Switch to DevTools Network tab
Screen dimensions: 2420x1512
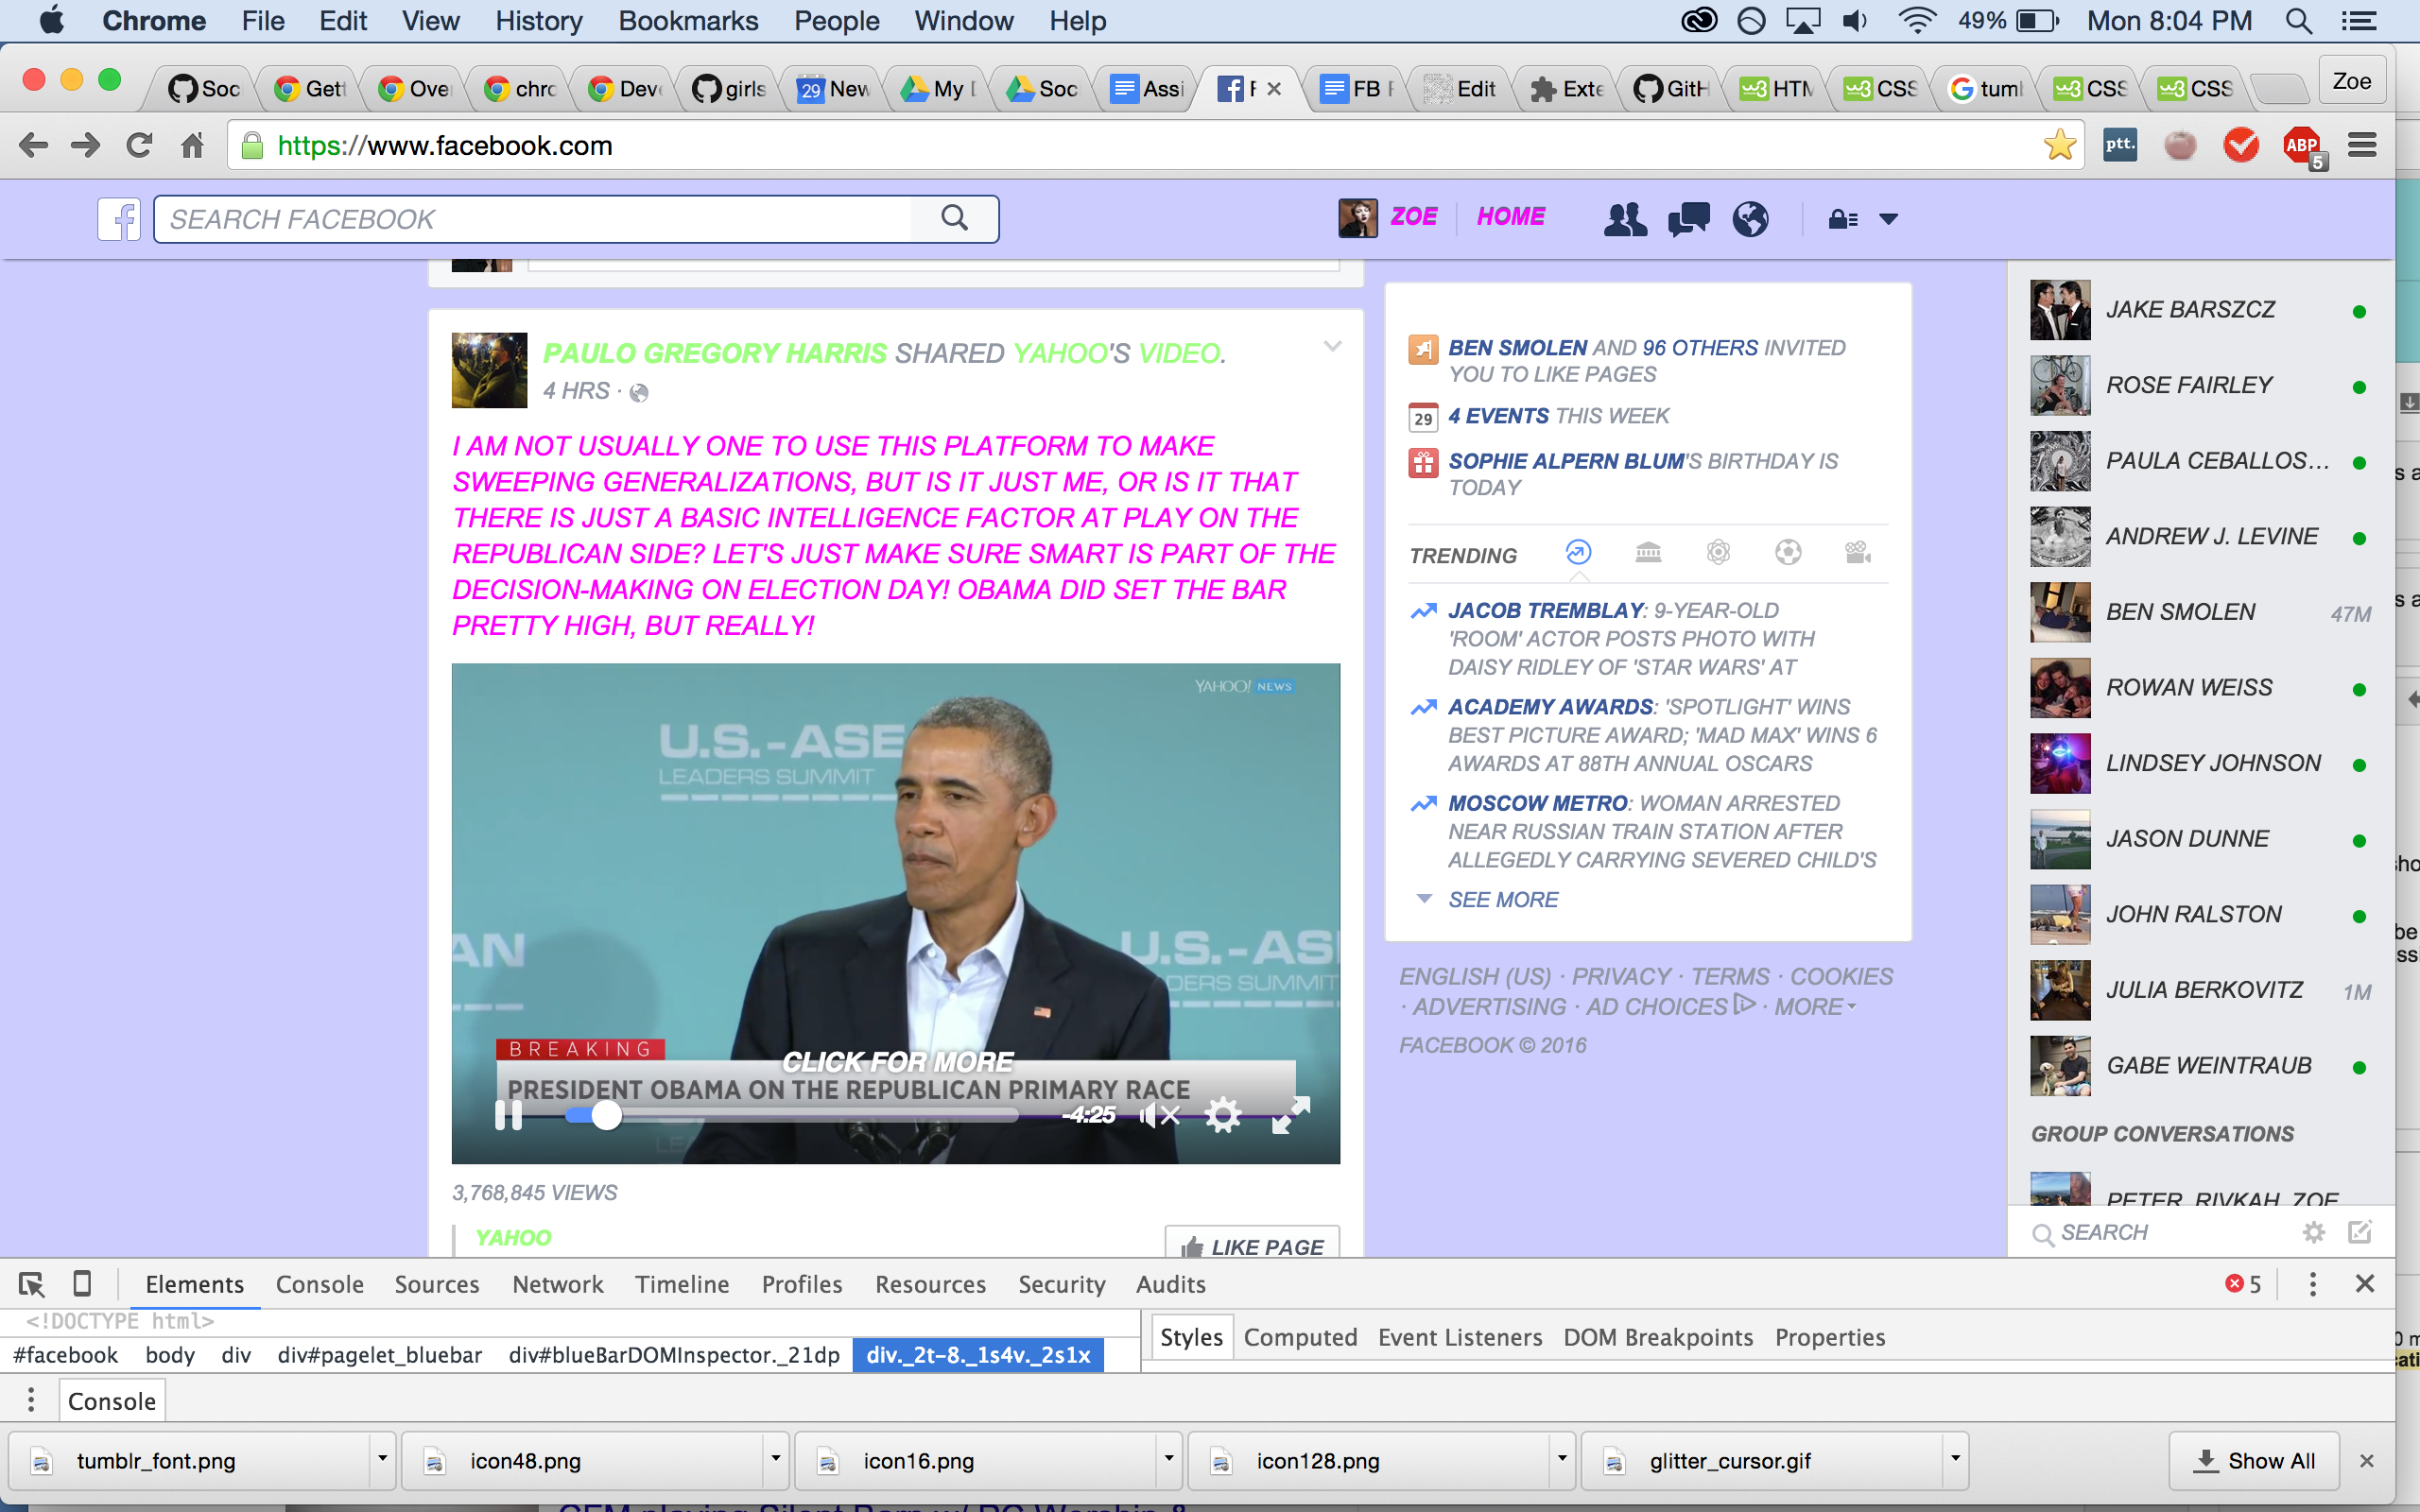click(x=558, y=1284)
